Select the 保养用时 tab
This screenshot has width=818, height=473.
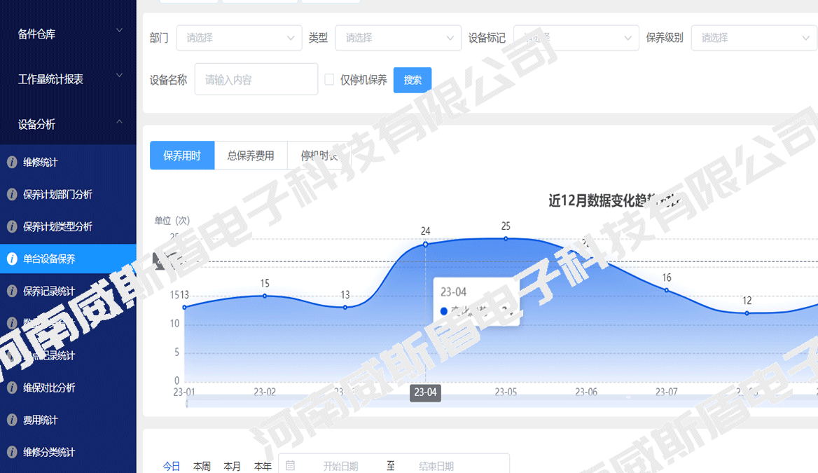point(182,156)
